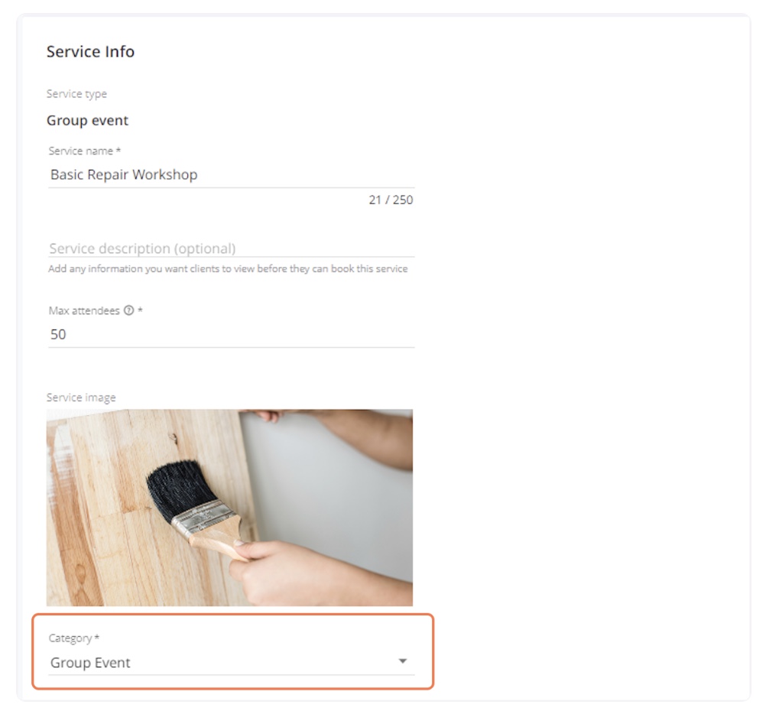This screenshot has height=711, width=766.
Task: Click the help icon beside Max attendees
Action: pos(128,311)
